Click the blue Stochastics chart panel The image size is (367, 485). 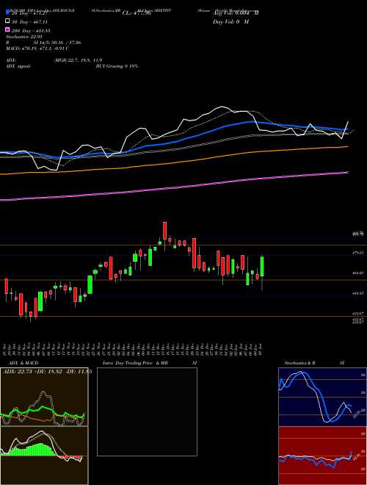coord(322,397)
